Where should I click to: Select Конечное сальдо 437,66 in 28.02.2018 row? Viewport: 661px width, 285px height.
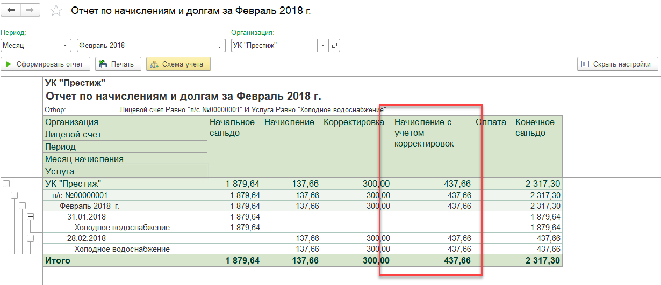[538, 238]
